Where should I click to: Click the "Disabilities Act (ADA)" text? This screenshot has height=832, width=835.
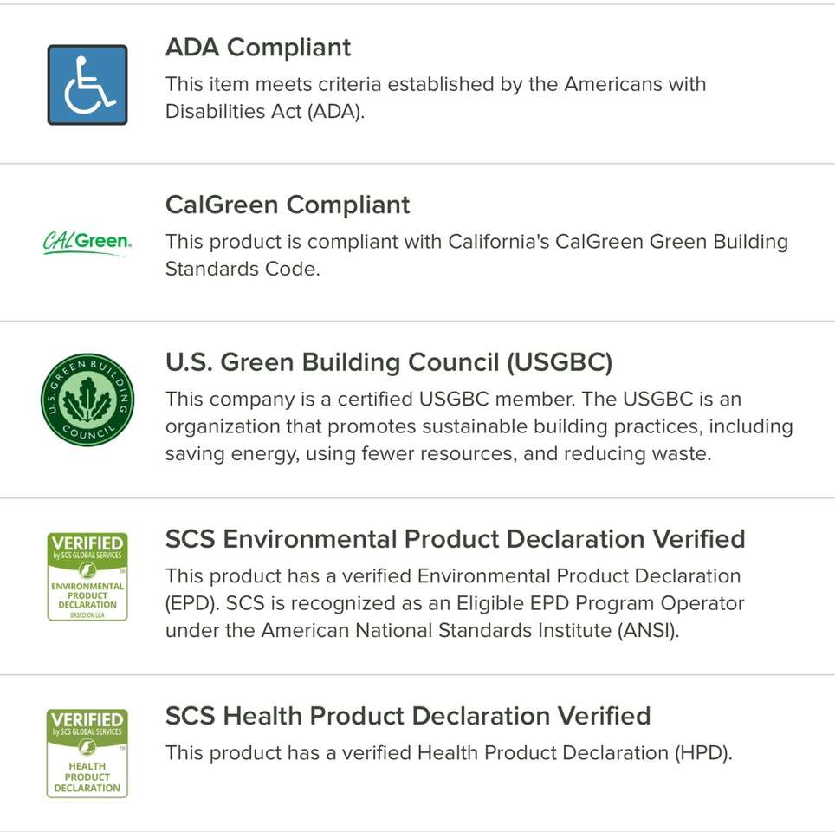pos(264,112)
